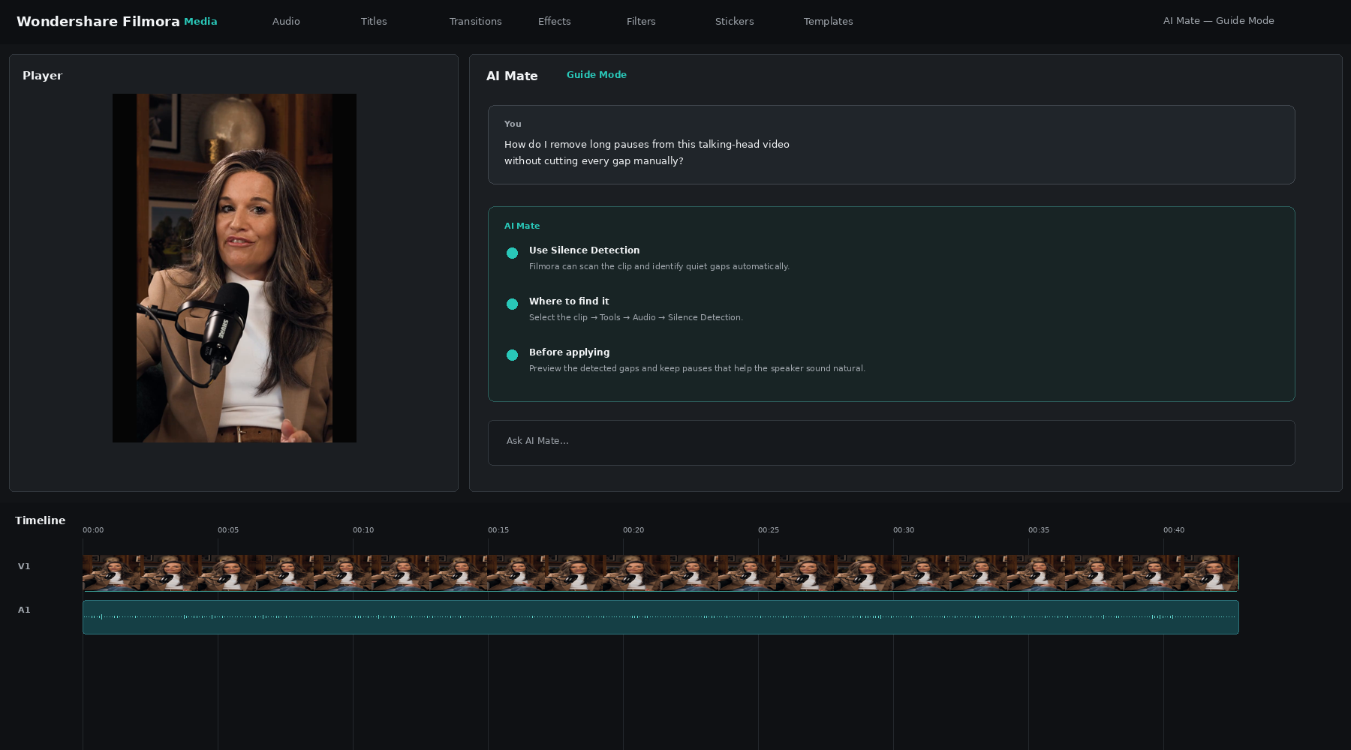Click the 'Wondershare Filmora' app title
The image size is (1351, 750).
coord(98,22)
